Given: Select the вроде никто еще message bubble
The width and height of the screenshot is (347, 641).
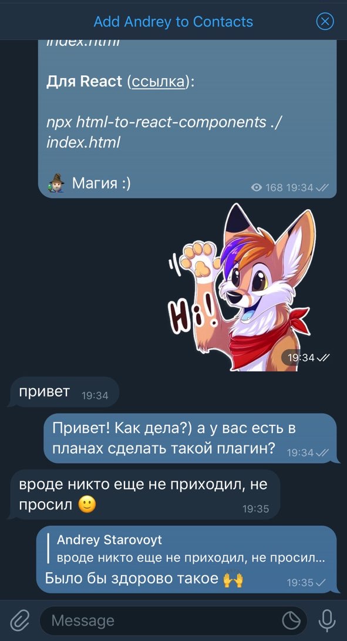Looking at the screenshot, I should tap(144, 495).
